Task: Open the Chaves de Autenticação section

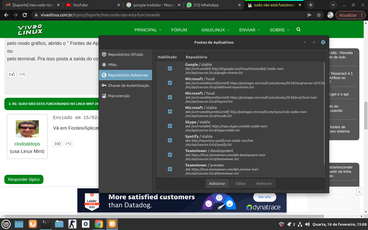Action: click(125, 85)
